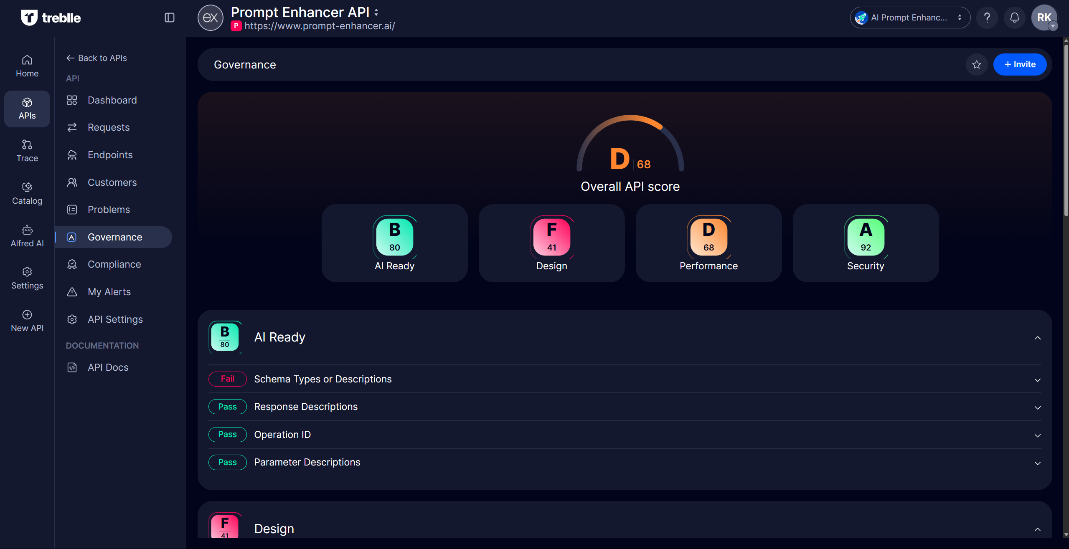Open Settings in the left rail
Image resolution: width=1069 pixels, height=549 pixels.
click(x=27, y=278)
